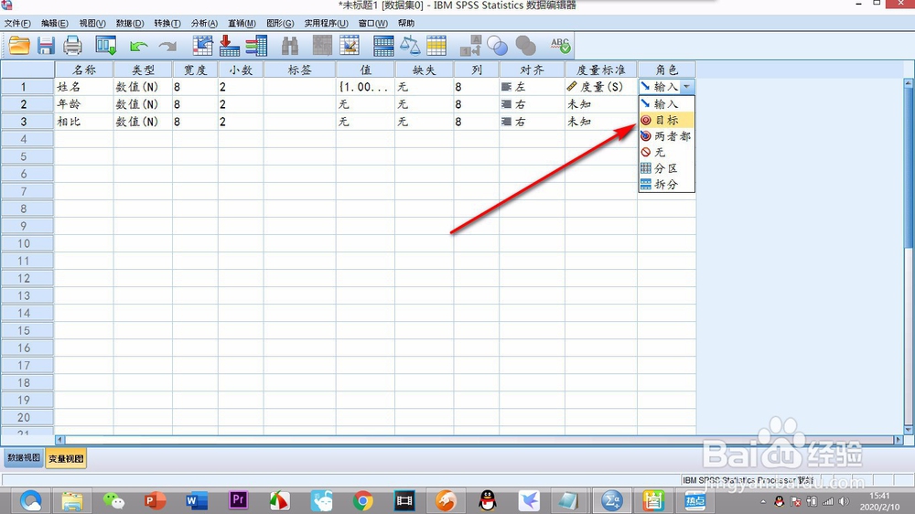Click the {1.00... values cell
The width and height of the screenshot is (915, 514).
click(365, 87)
